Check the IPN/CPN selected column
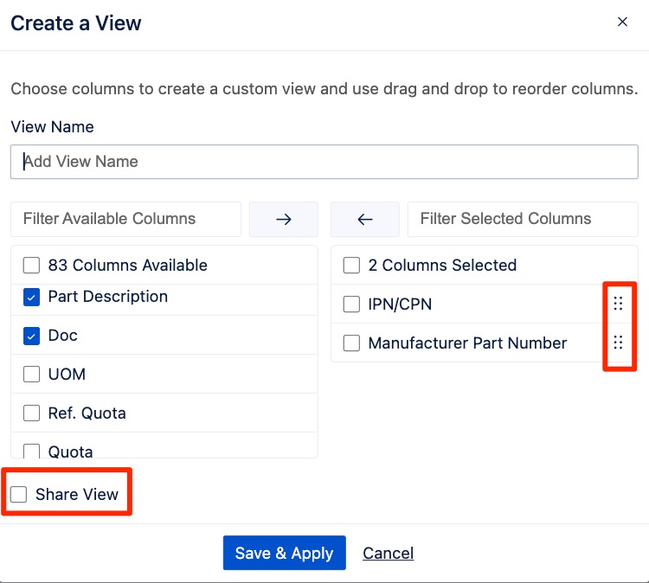 pyautogui.click(x=351, y=304)
